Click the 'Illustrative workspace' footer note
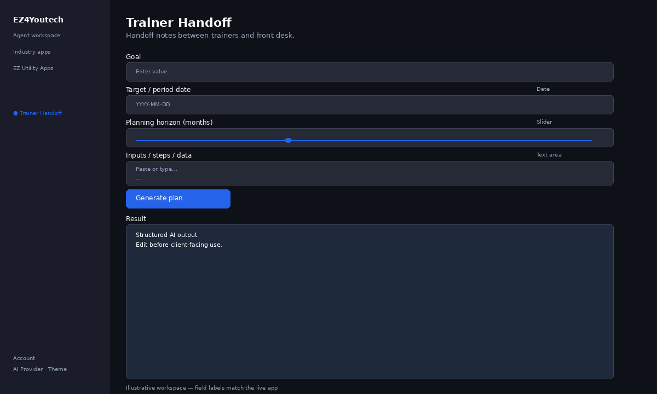657x394 pixels. pos(201,388)
